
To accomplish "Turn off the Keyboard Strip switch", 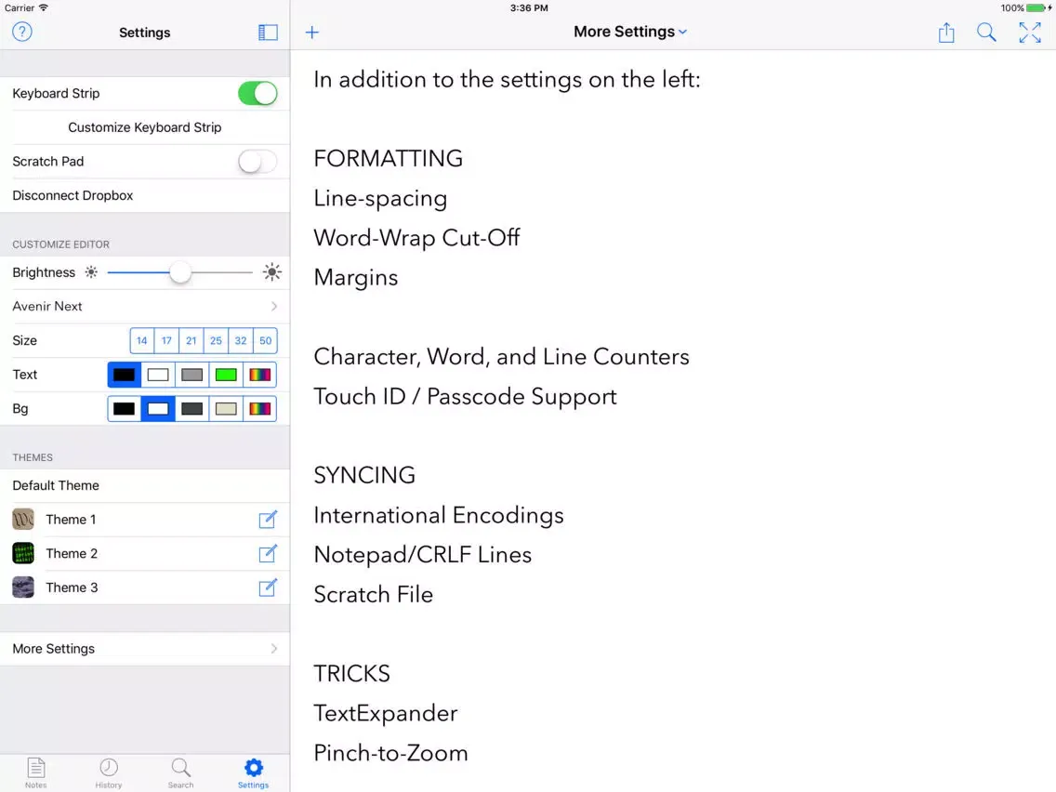I will pyautogui.click(x=257, y=93).
